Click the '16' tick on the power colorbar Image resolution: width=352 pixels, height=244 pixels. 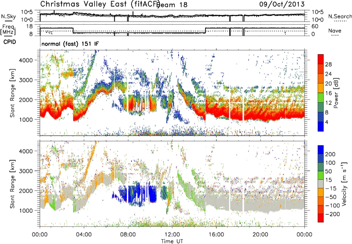(328, 93)
